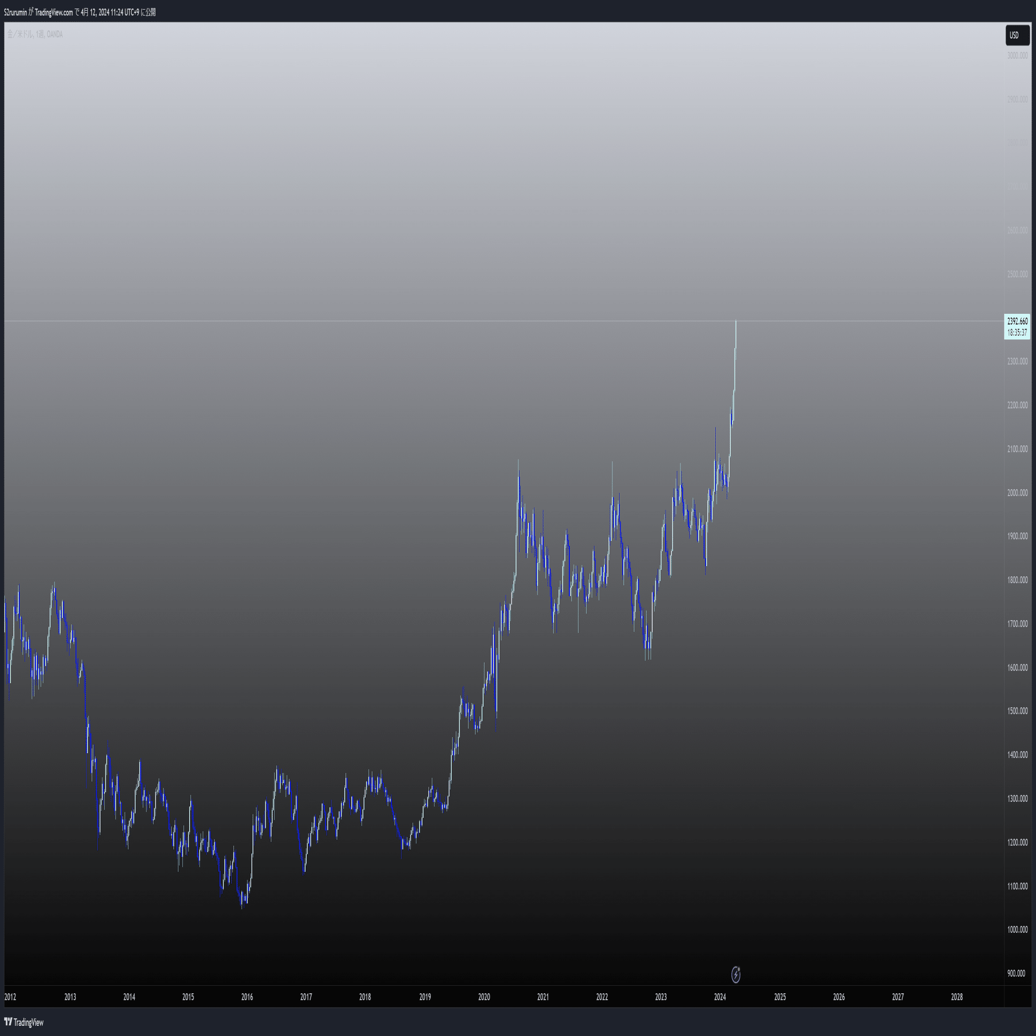The height and width of the screenshot is (1036, 1036).
Task: Open the USD currency selector
Action: pos(1017,35)
